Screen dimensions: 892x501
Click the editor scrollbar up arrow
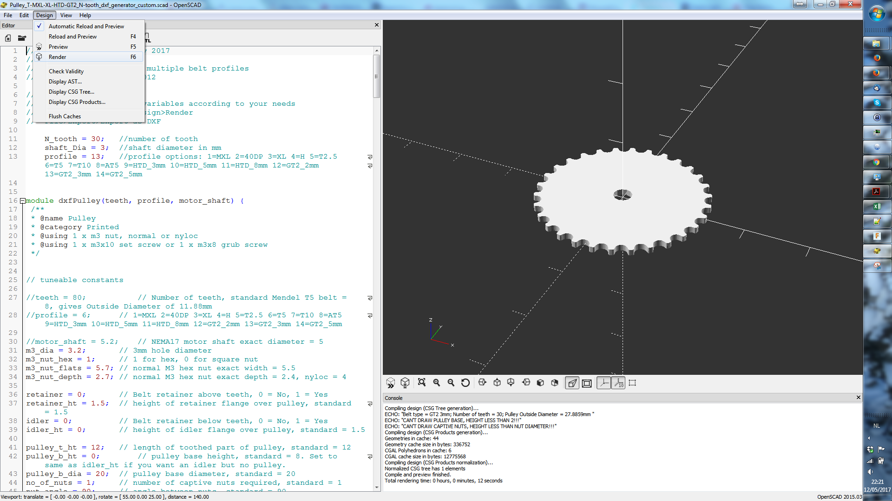(x=376, y=50)
